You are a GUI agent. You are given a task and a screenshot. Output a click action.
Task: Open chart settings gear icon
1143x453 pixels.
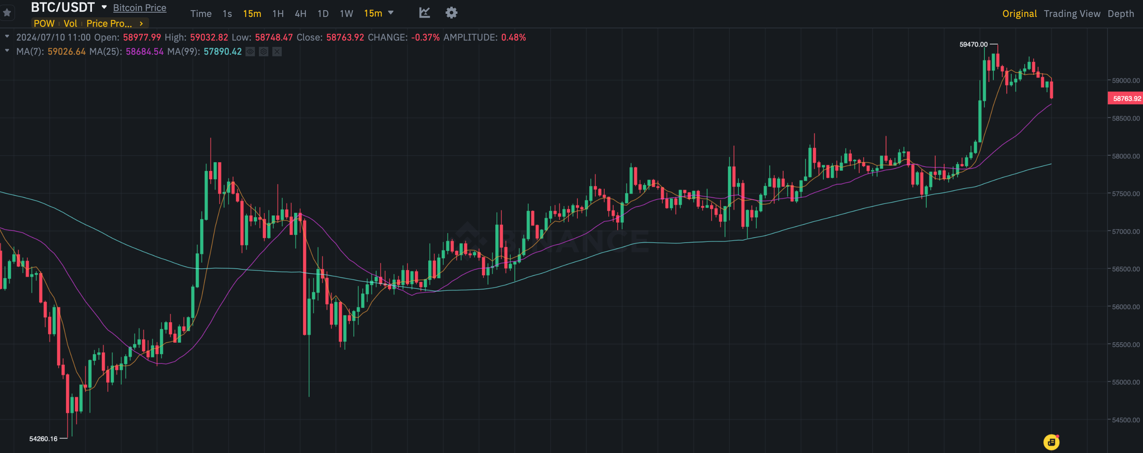pyautogui.click(x=451, y=13)
